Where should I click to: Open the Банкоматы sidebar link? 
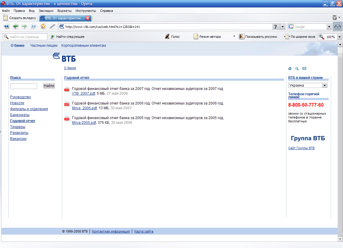click(20, 115)
